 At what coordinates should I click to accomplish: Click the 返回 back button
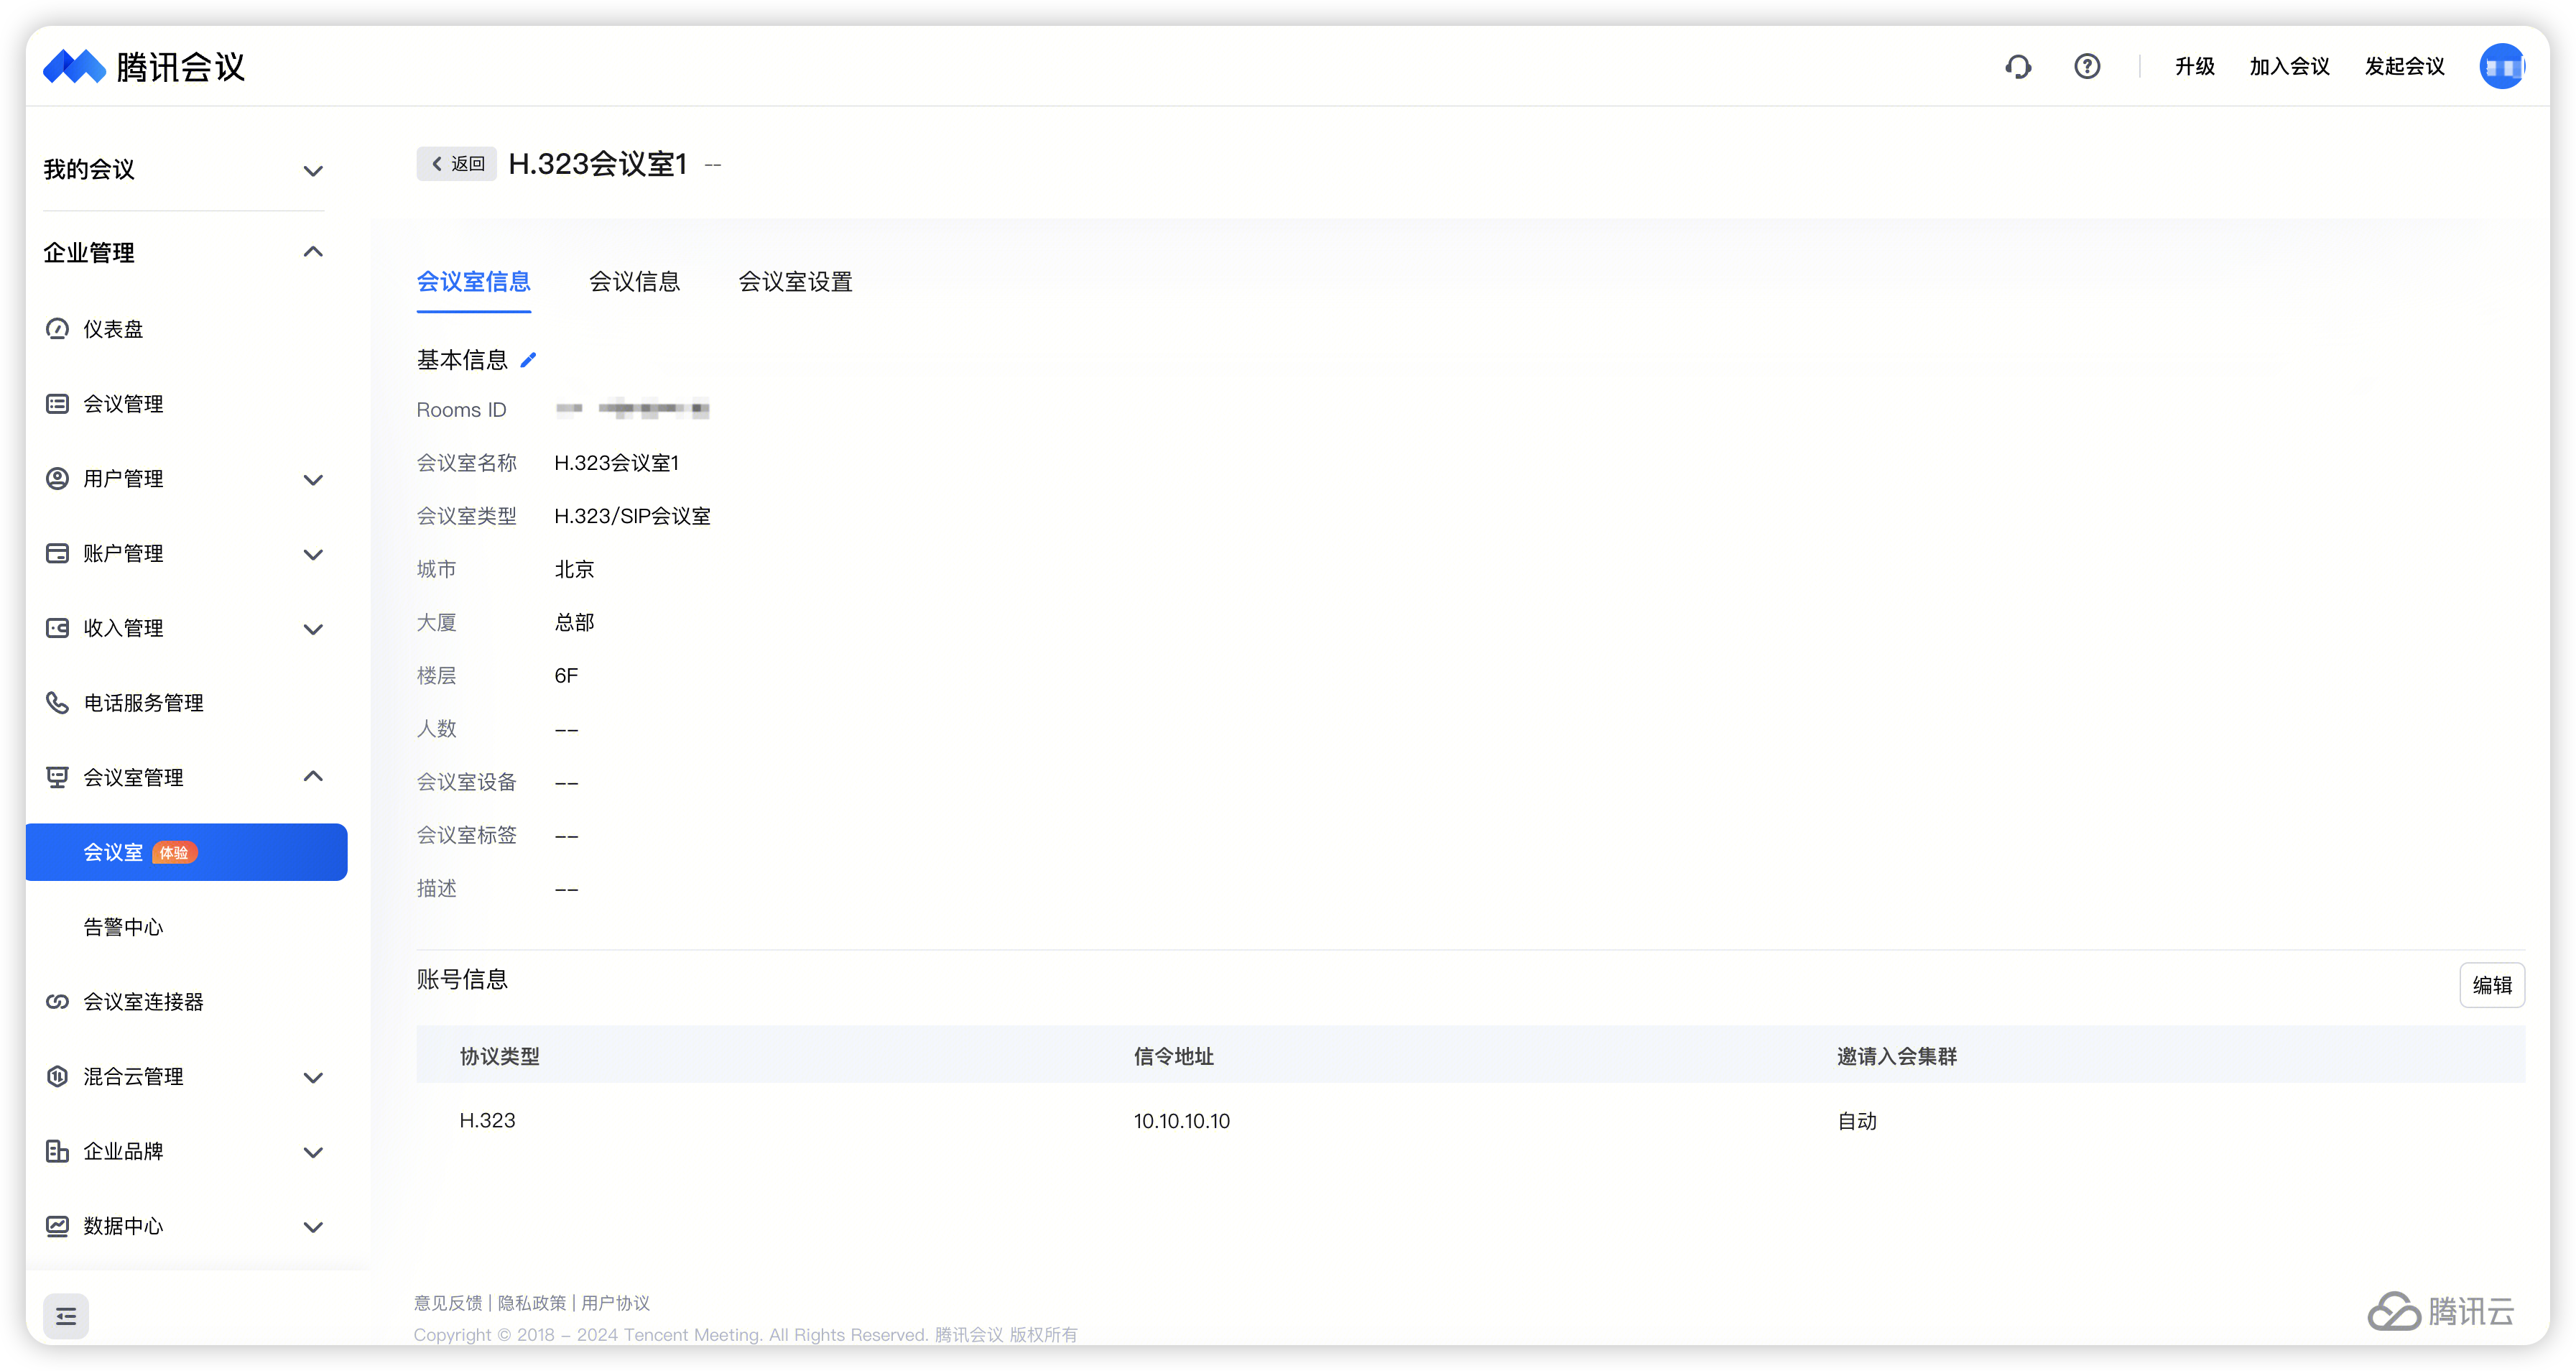pyautogui.click(x=457, y=164)
